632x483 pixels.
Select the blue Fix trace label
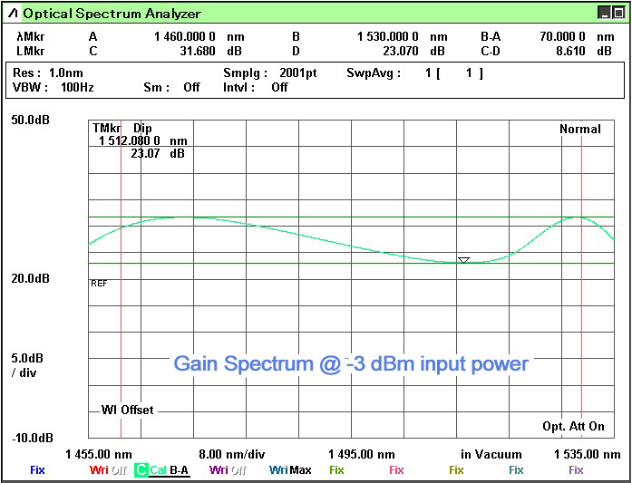click(37, 470)
